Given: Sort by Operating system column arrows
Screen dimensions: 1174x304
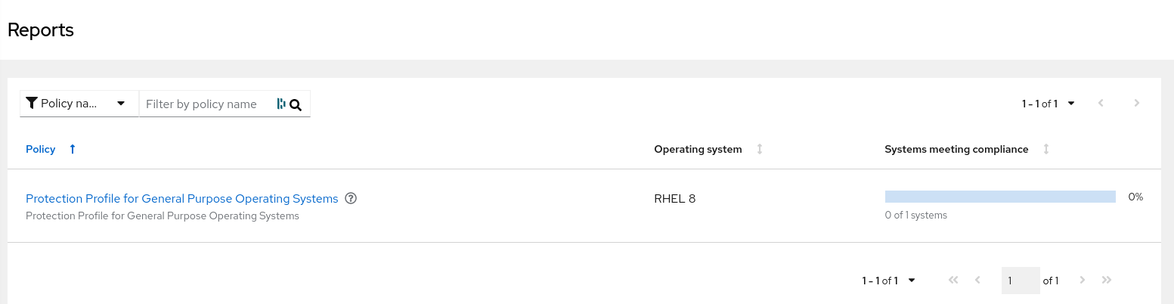Looking at the screenshot, I should 760,149.
